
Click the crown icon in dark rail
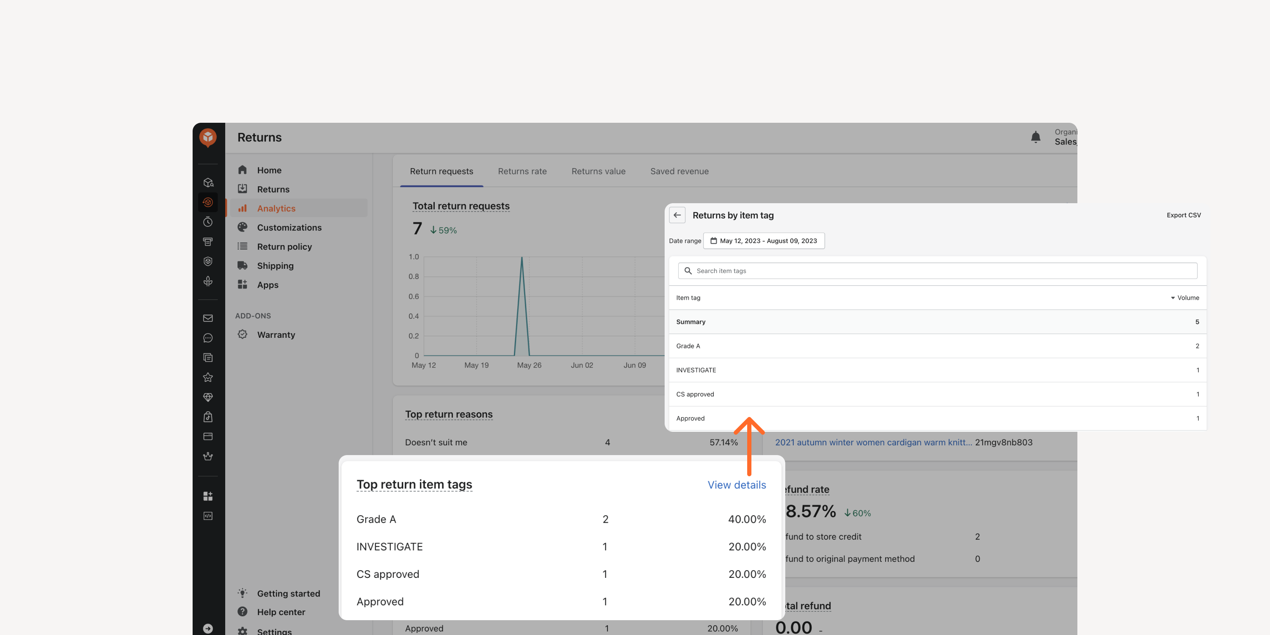(208, 456)
